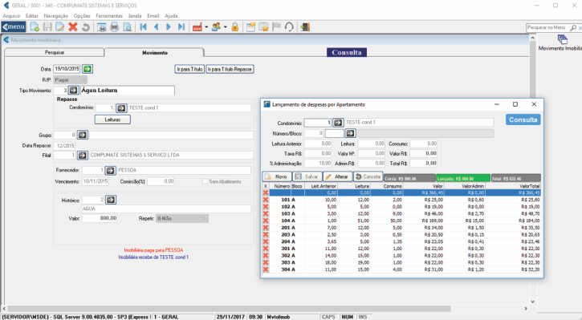
Task: Click the horizontal scrollbar at the bottom
Action: click(229, 309)
